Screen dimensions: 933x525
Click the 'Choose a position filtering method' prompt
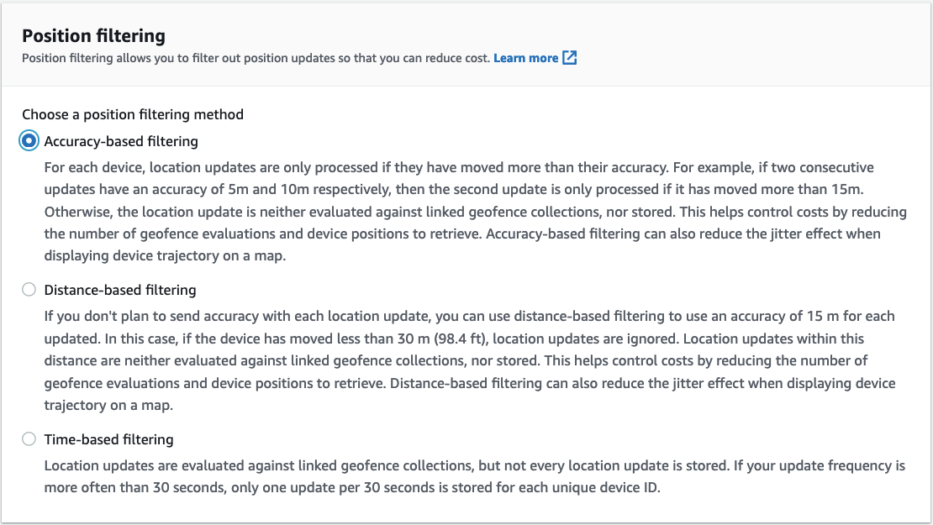click(132, 113)
